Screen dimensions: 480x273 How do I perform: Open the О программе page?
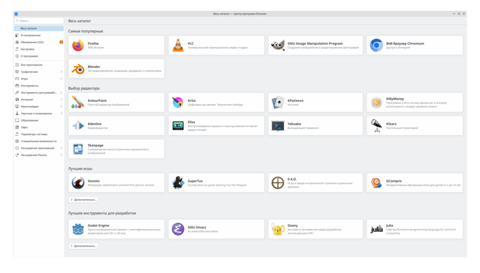point(39,56)
